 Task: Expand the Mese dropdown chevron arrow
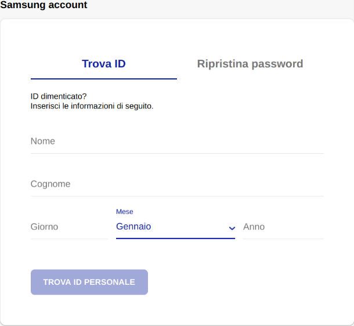click(x=232, y=228)
